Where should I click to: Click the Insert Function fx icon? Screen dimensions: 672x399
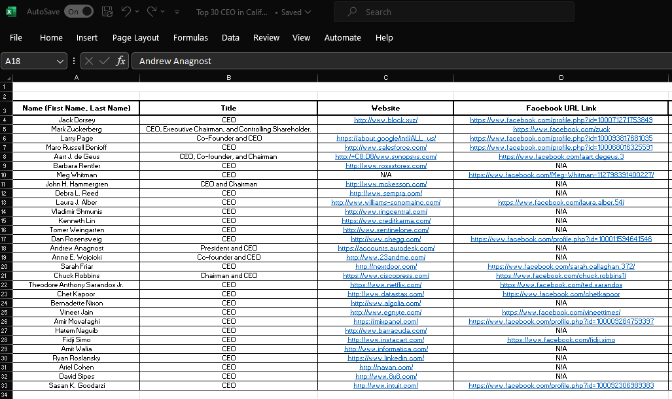tap(121, 61)
